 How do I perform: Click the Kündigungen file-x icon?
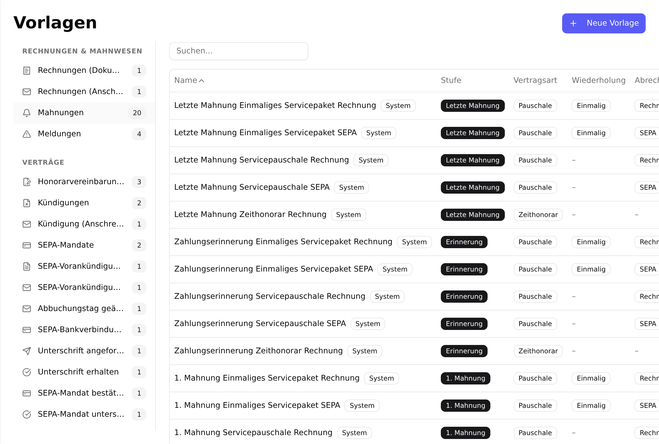pyautogui.click(x=27, y=203)
